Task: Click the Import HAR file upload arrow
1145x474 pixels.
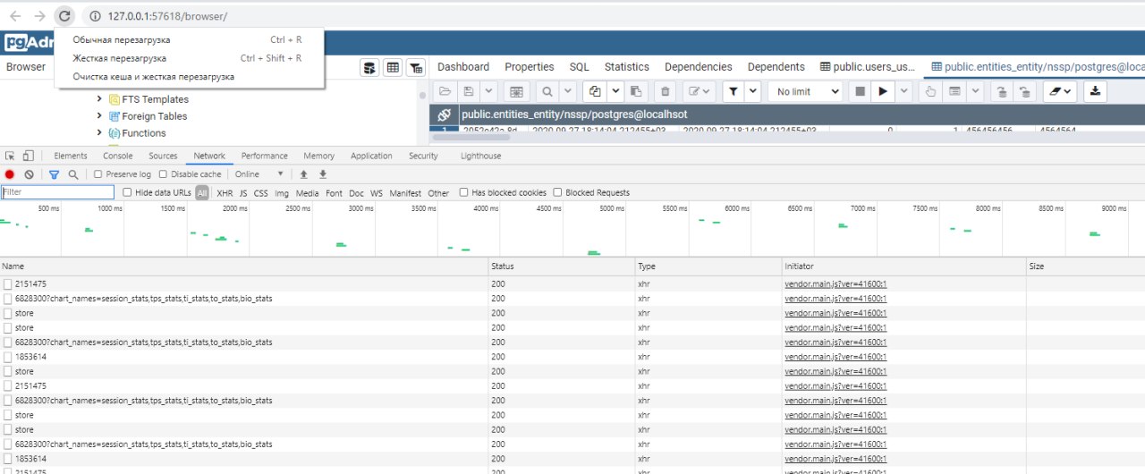Action: (x=304, y=174)
